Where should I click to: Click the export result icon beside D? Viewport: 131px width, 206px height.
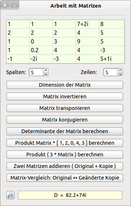tap(10, 195)
